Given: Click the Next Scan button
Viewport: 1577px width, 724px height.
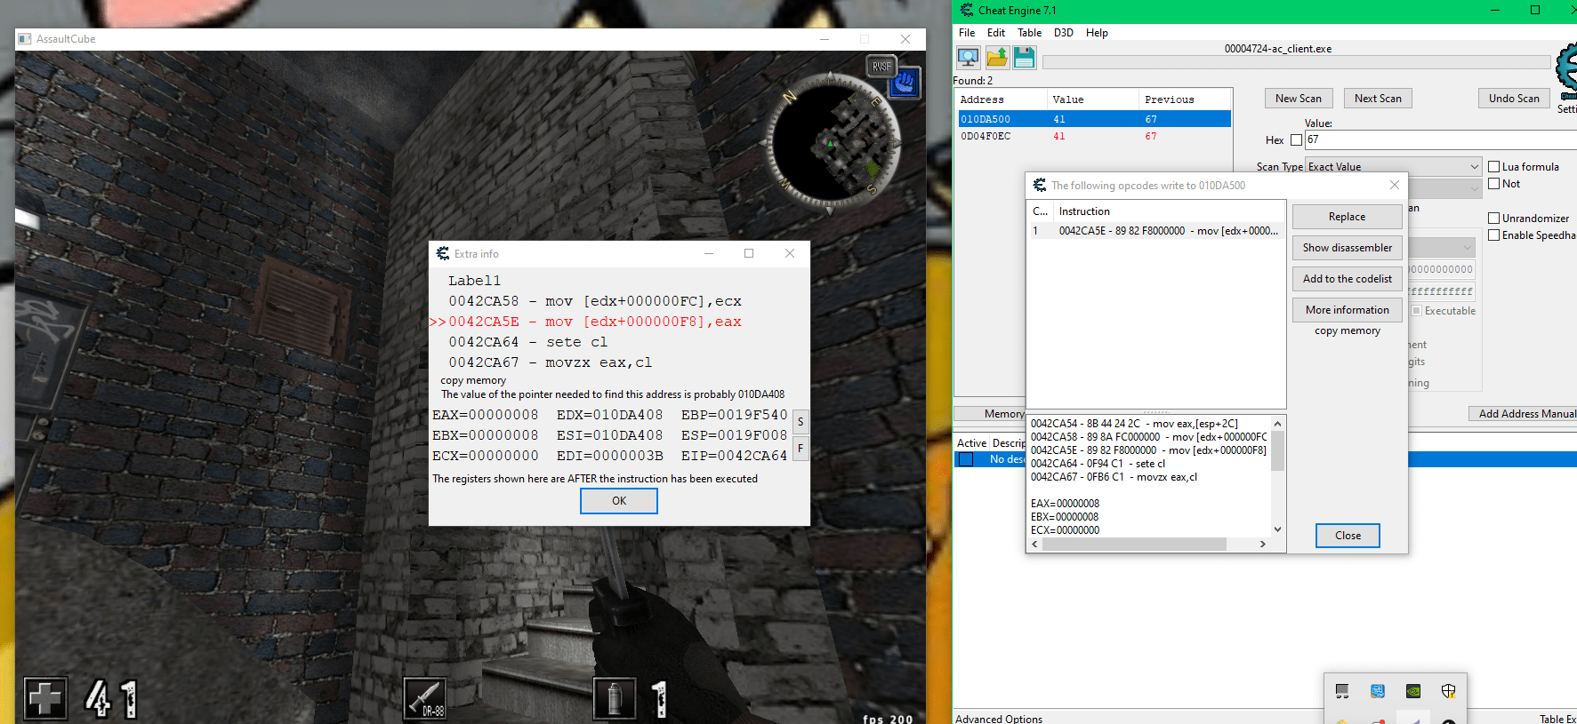Looking at the screenshot, I should click(x=1378, y=99).
